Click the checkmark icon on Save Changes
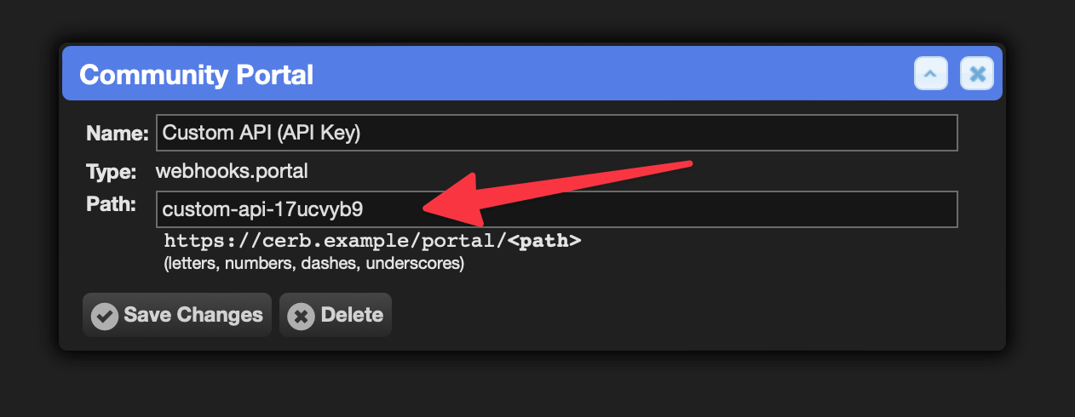Image resolution: width=1075 pixels, height=417 pixels. [105, 317]
